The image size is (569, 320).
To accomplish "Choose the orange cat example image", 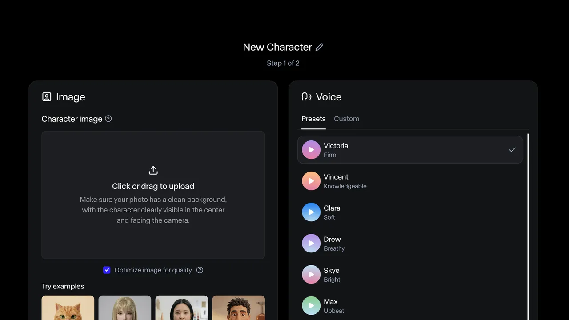I will coord(68,308).
